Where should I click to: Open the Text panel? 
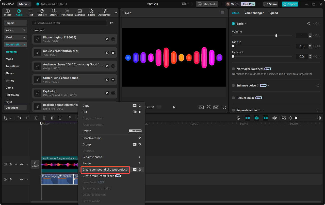pos(30,12)
